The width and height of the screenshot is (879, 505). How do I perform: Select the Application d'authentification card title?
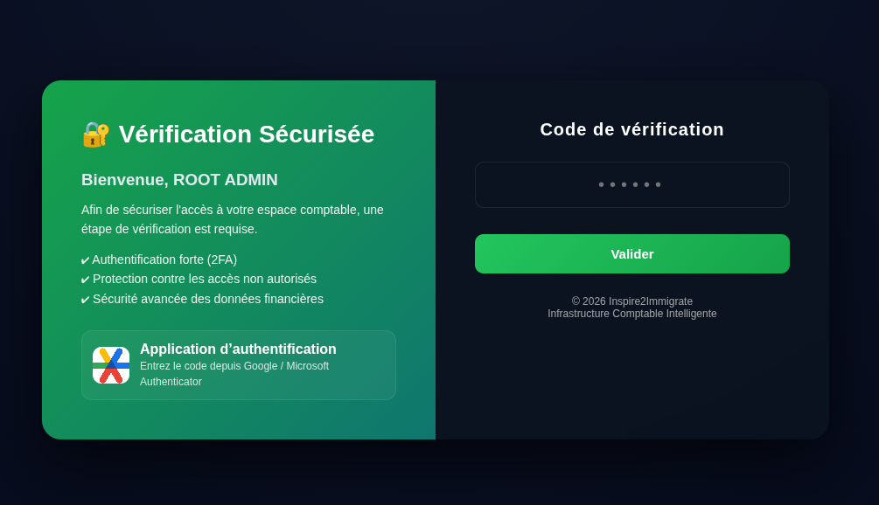pos(238,349)
